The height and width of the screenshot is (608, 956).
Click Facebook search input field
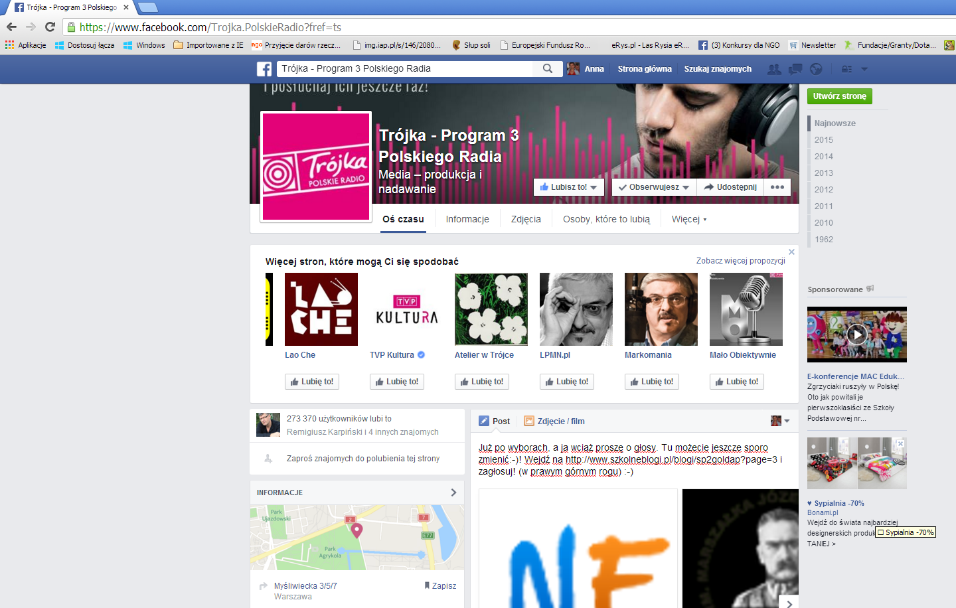(x=405, y=68)
